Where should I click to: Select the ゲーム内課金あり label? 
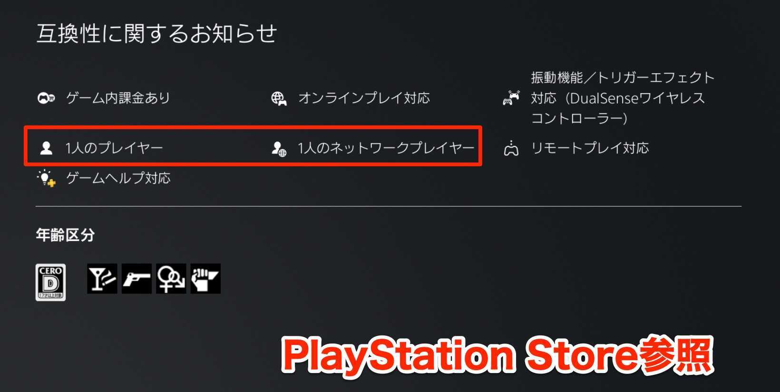[x=118, y=98]
